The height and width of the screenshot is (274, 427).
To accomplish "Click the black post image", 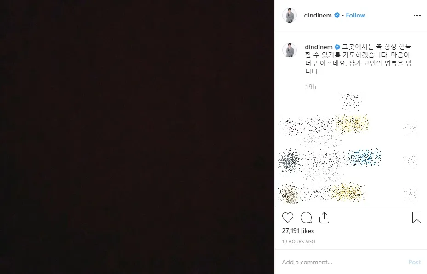I will (137, 137).
